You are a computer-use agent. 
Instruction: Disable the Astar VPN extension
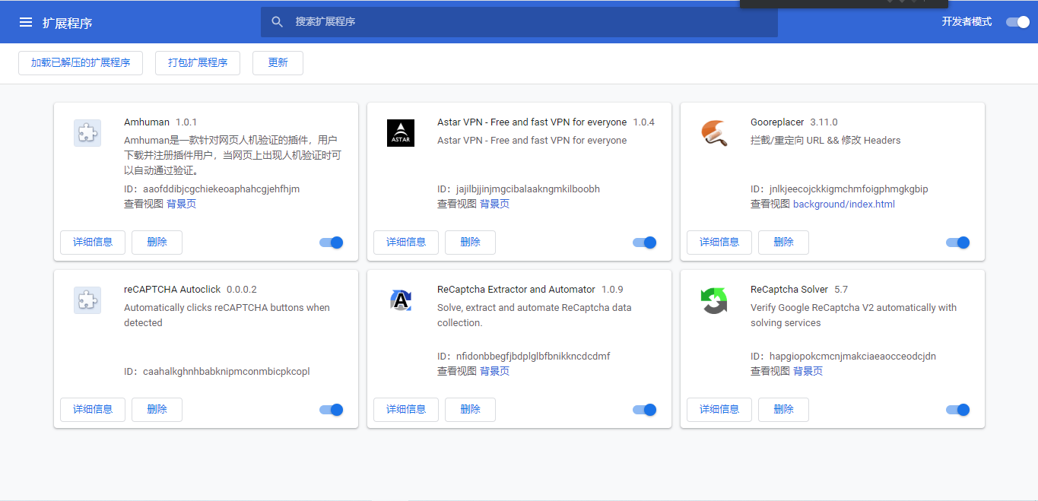click(645, 243)
